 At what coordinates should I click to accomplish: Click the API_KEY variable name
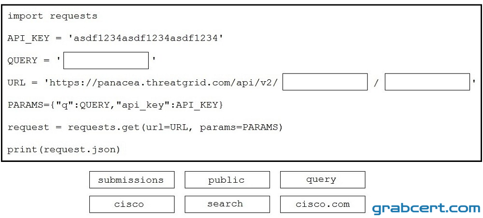(28, 39)
